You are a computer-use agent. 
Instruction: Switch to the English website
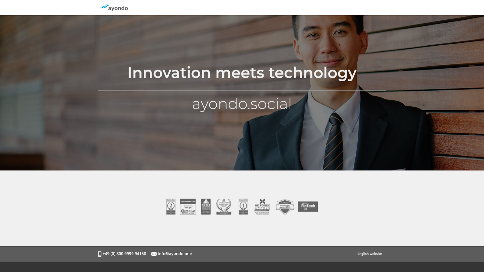pyautogui.click(x=370, y=254)
